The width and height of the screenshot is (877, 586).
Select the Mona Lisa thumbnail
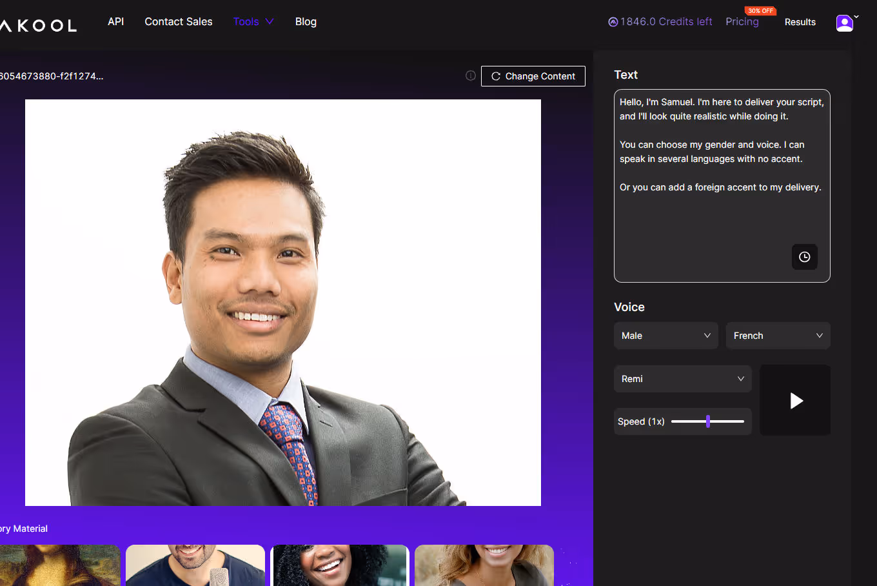point(60,565)
